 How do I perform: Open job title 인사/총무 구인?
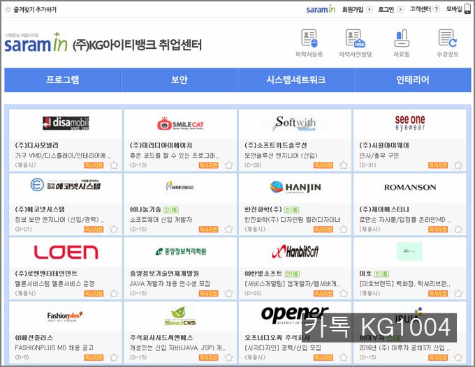pos(379,156)
